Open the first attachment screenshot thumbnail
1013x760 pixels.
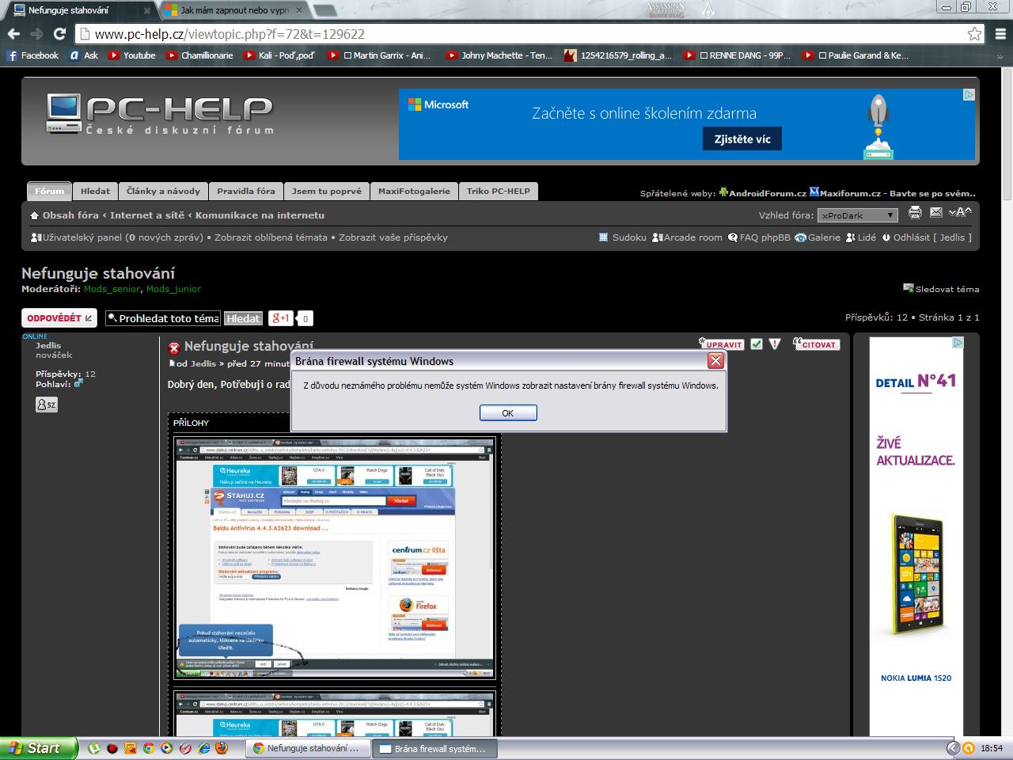pos(335,557)
